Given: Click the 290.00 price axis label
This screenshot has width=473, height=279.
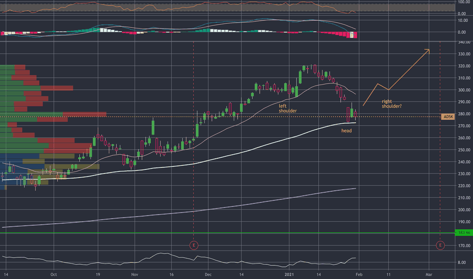Looking at the screenshot, I should [x=464, y=102].
